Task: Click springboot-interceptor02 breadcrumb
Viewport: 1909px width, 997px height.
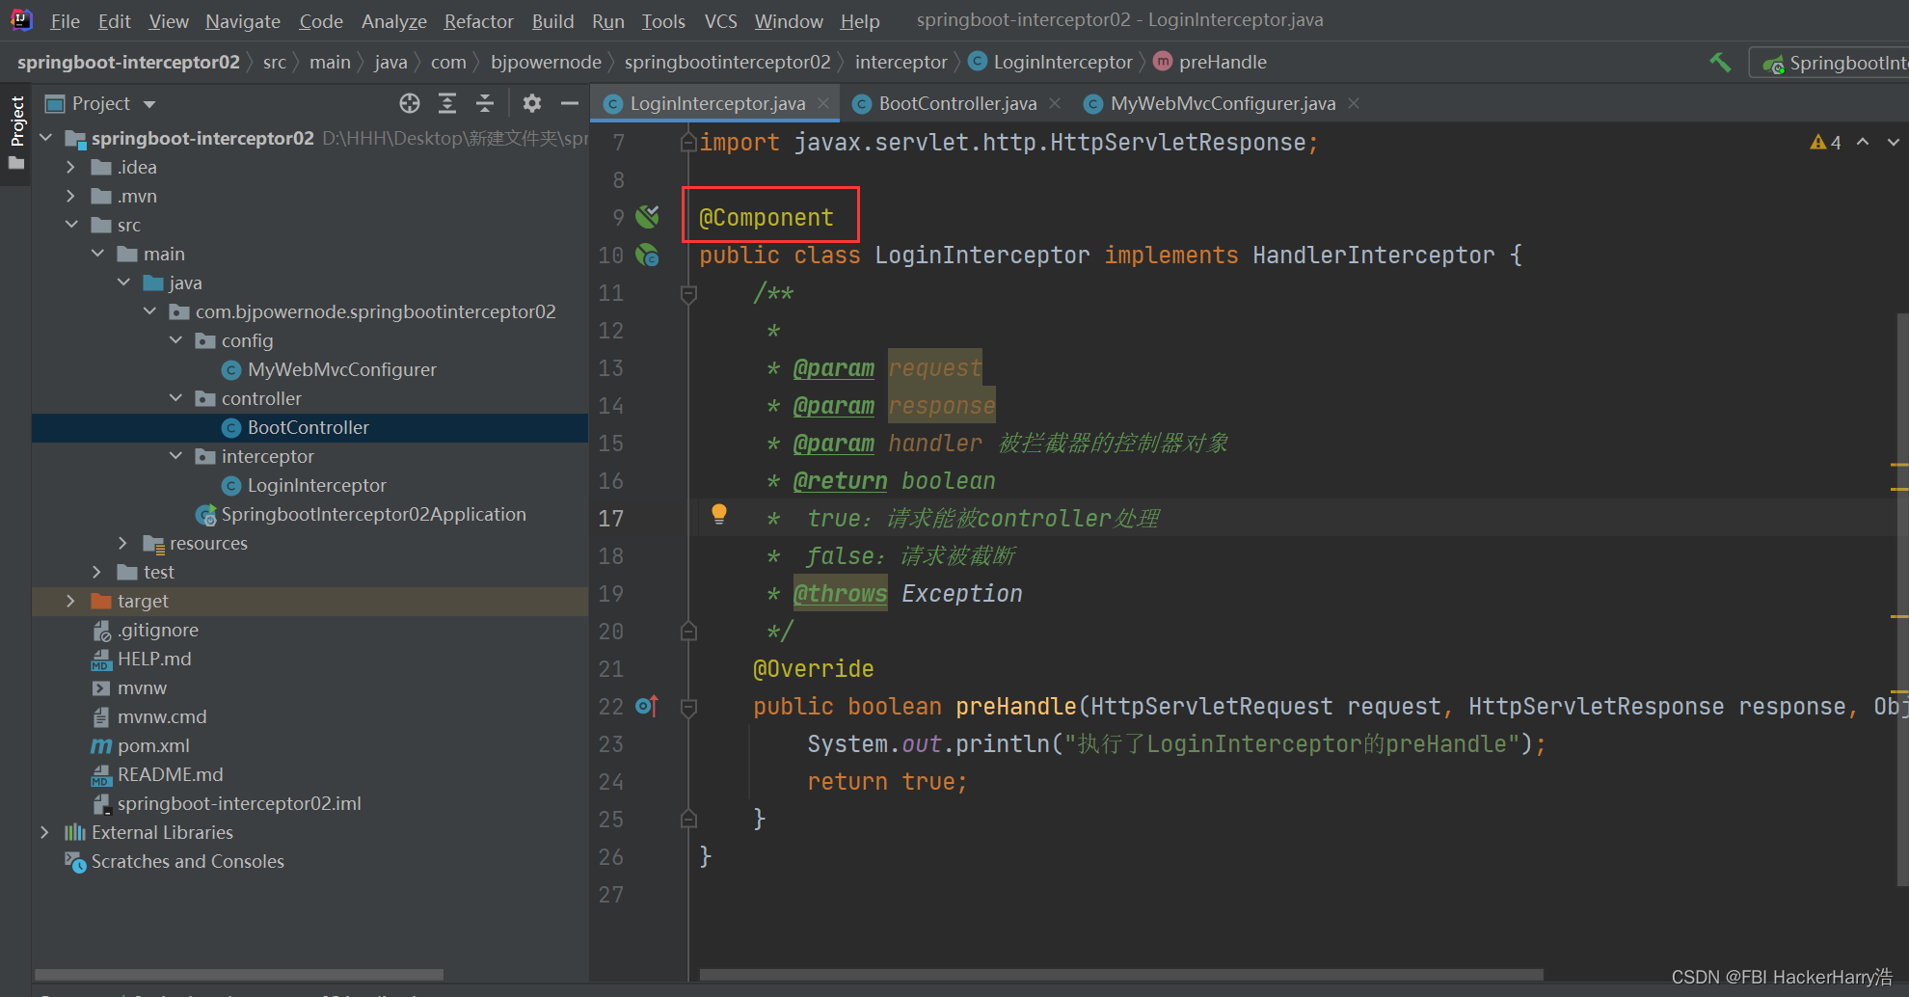Action: coord(128,62)
